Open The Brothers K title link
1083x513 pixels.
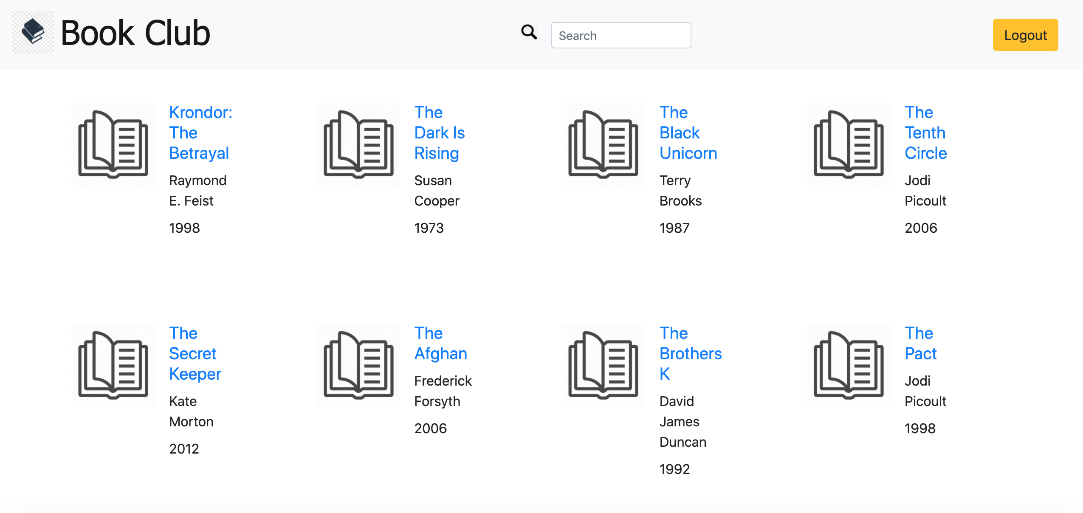(690, 353)
